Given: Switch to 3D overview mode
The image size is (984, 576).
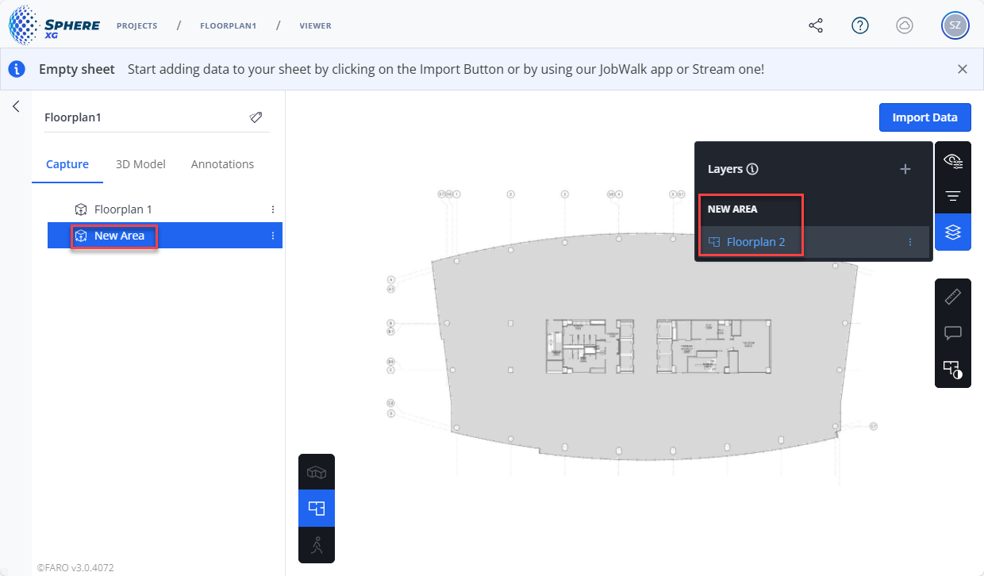Looking at the screenshot, I should click(x=317, y=473).
